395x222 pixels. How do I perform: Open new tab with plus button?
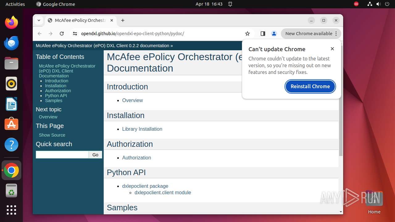(x=123, y=20)
